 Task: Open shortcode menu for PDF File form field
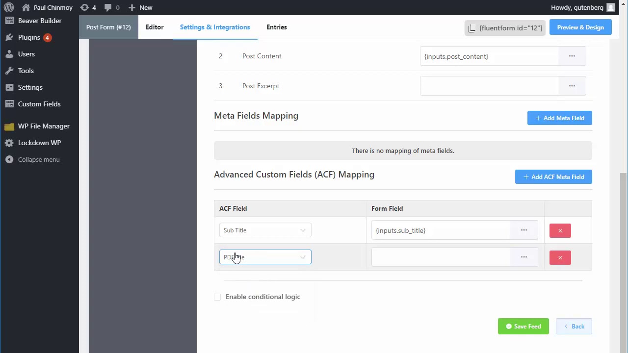[x=524, y=257]
